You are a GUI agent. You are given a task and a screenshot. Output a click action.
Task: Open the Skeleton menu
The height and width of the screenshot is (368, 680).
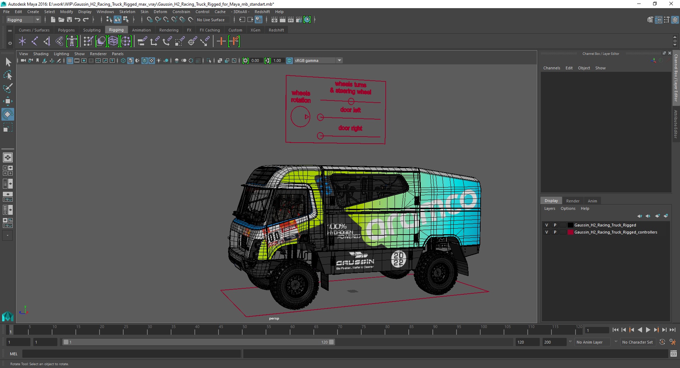pos(127,12)
